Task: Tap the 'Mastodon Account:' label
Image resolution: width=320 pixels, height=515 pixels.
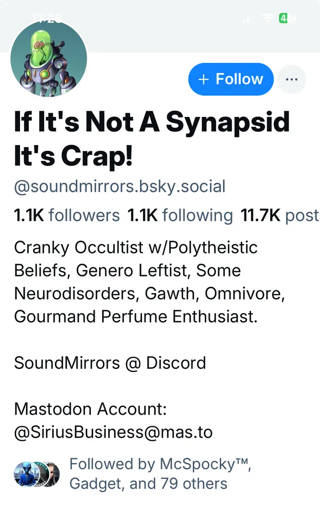Action: click(x=91, y=409)
